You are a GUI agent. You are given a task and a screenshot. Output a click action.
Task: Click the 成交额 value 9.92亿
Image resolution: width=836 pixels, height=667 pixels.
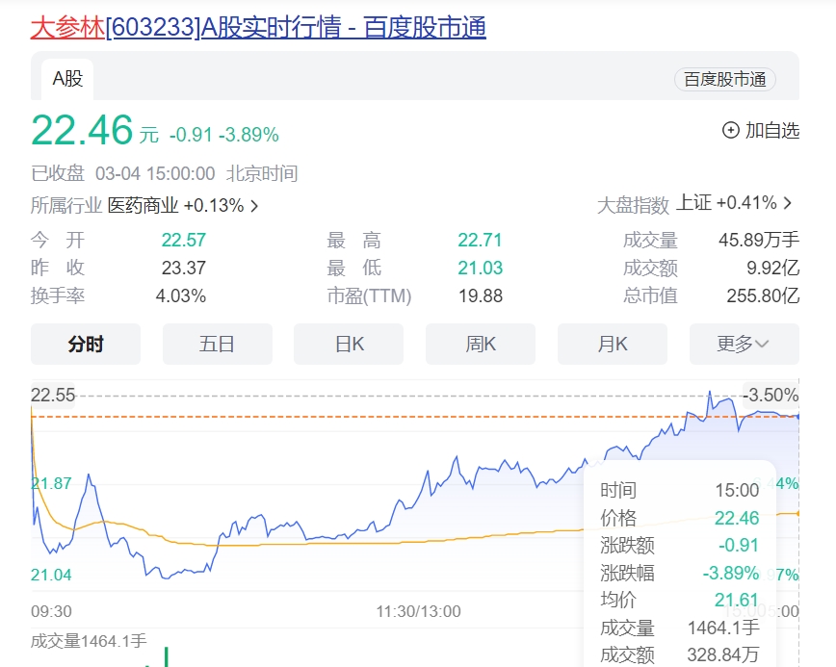tap(772, 268)
